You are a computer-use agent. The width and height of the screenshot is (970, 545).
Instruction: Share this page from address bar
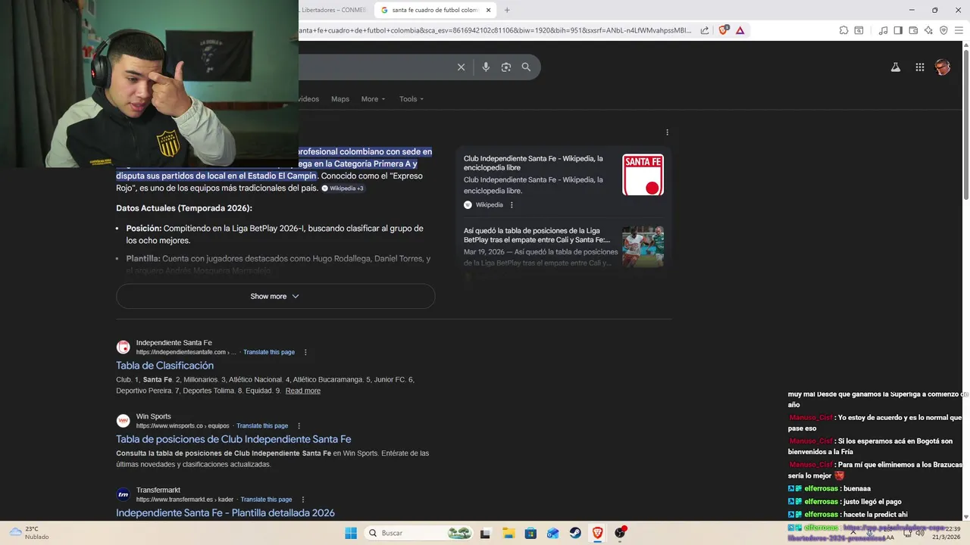(705, 30)
